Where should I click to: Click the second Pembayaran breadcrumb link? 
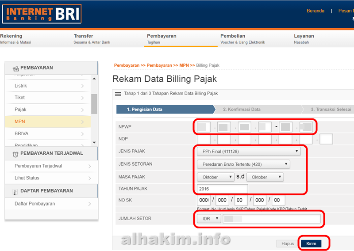(159, 65)
